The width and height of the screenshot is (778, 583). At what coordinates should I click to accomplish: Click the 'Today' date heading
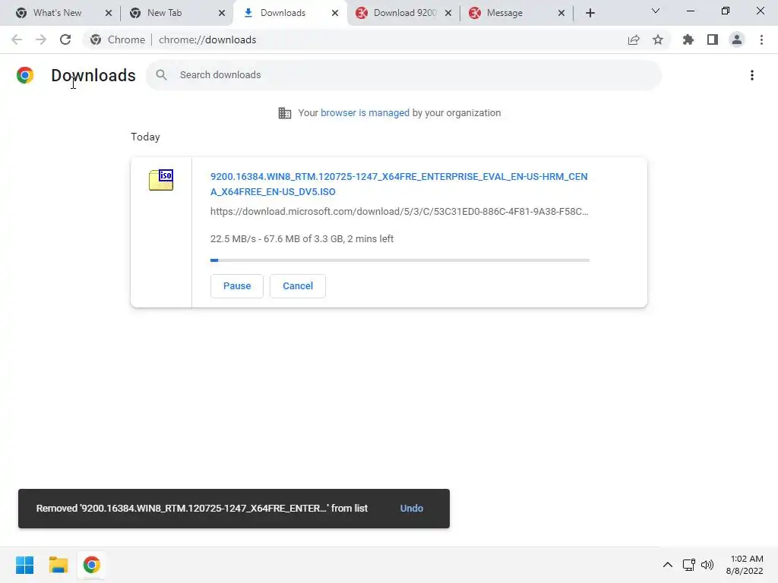pos(145,137)
